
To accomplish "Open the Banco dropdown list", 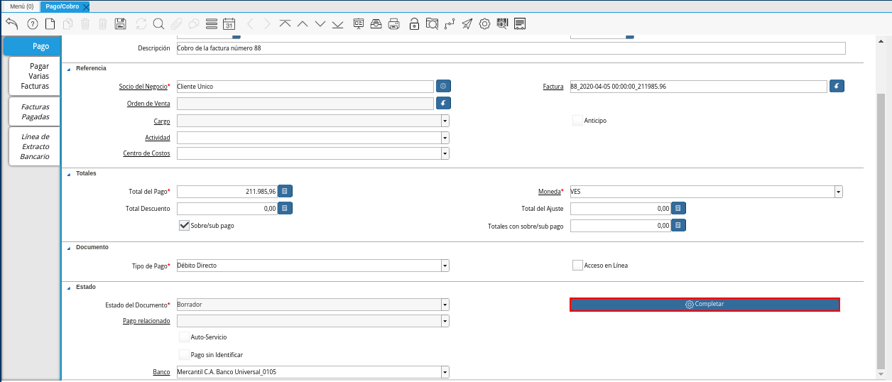I will (445, 372).
